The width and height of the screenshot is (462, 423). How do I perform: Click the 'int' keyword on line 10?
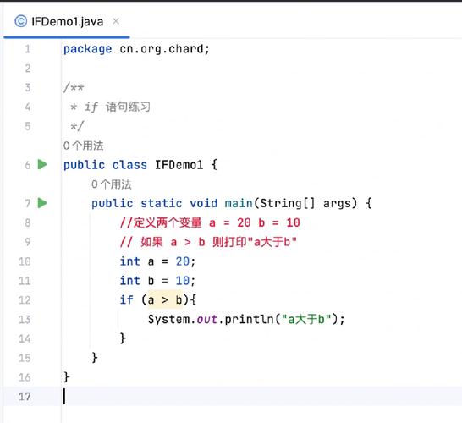pyautogui.click(x=129, y=261)
